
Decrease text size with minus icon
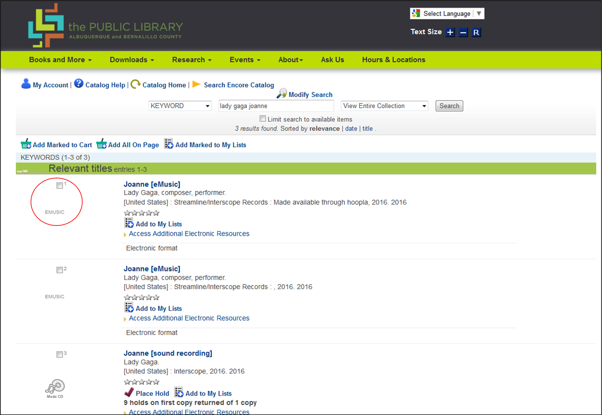[463, 32]
